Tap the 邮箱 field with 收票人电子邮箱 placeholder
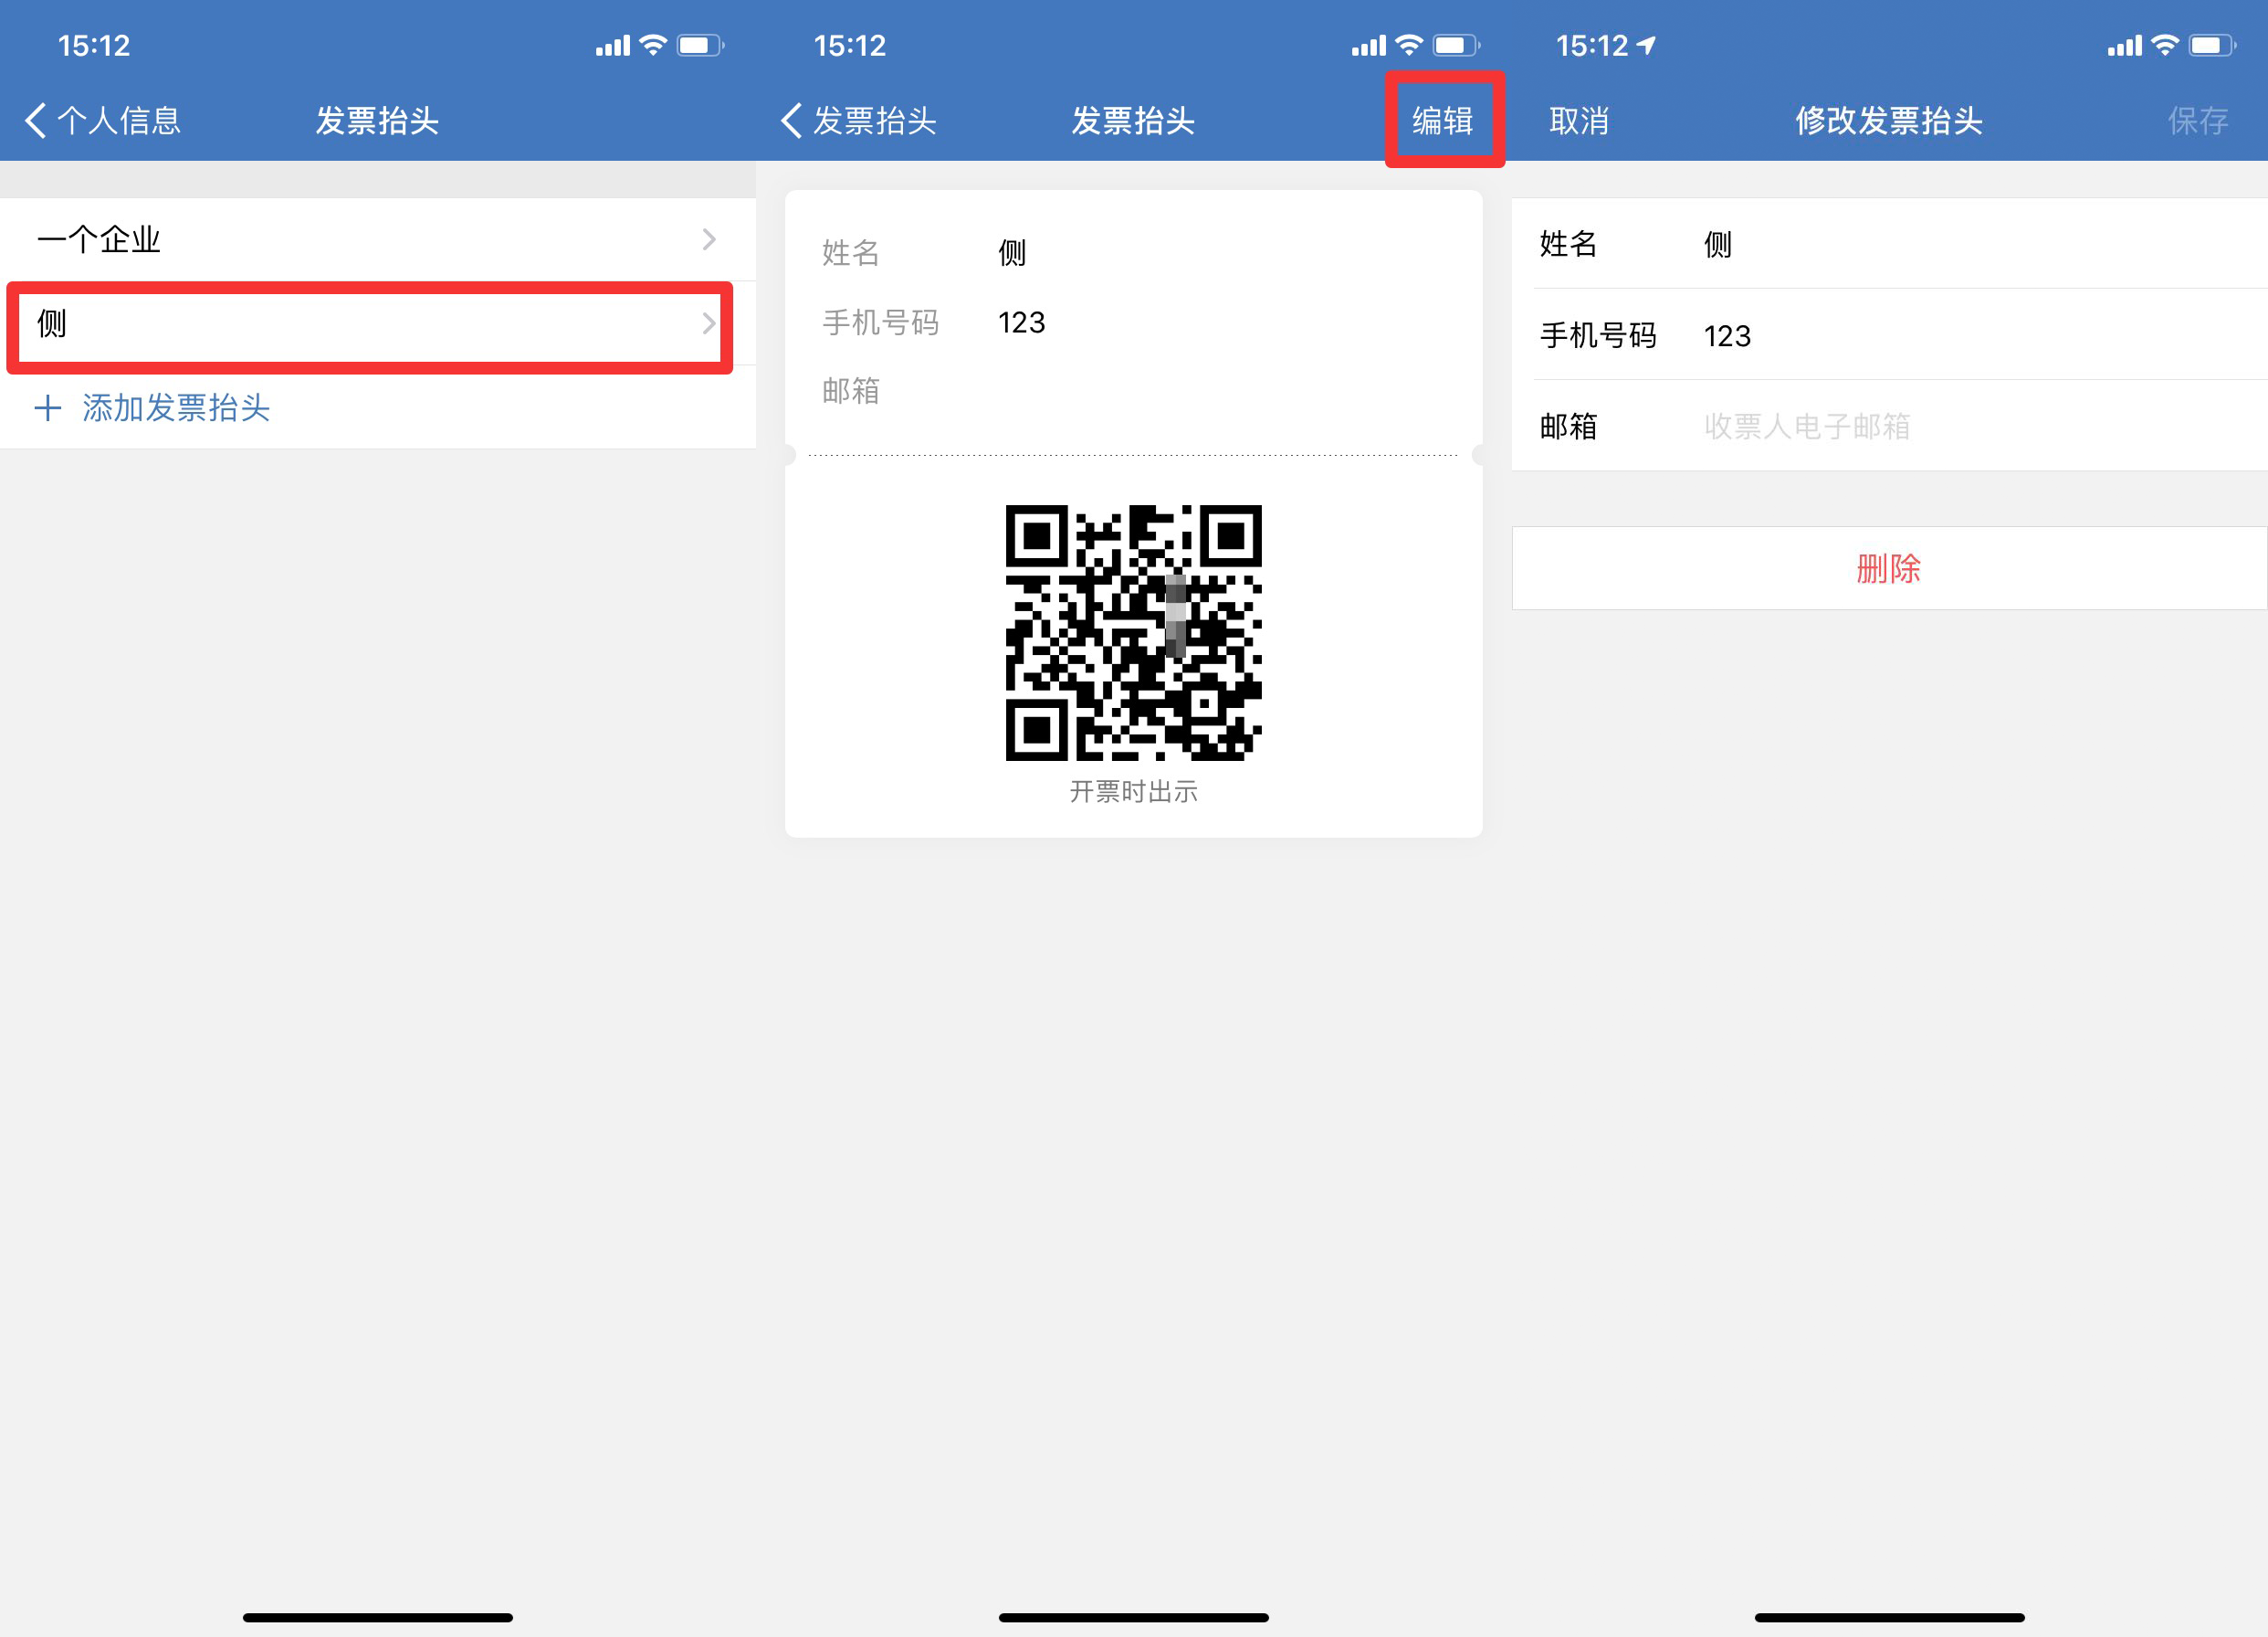The height and width of the screenshot is (1637, 2268). pos(1889,426)
